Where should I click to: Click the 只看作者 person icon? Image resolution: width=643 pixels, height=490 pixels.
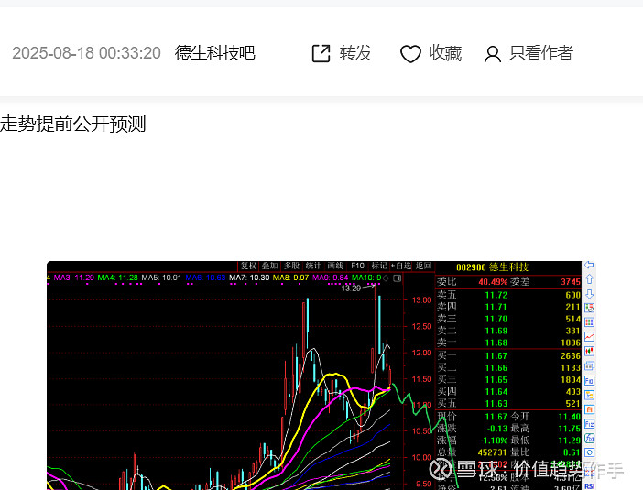[493, 54]
